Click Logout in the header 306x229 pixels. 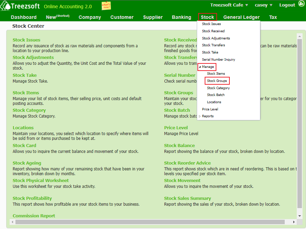pyautogui.click(x=287, y=5)
